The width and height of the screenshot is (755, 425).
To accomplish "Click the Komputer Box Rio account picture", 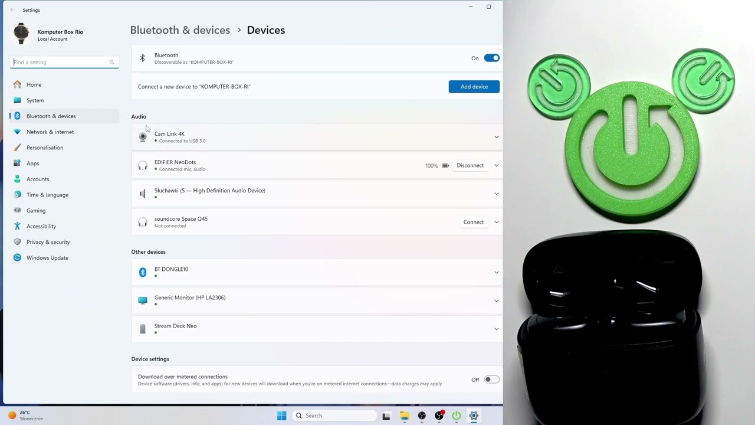I will tap(21, 34).
